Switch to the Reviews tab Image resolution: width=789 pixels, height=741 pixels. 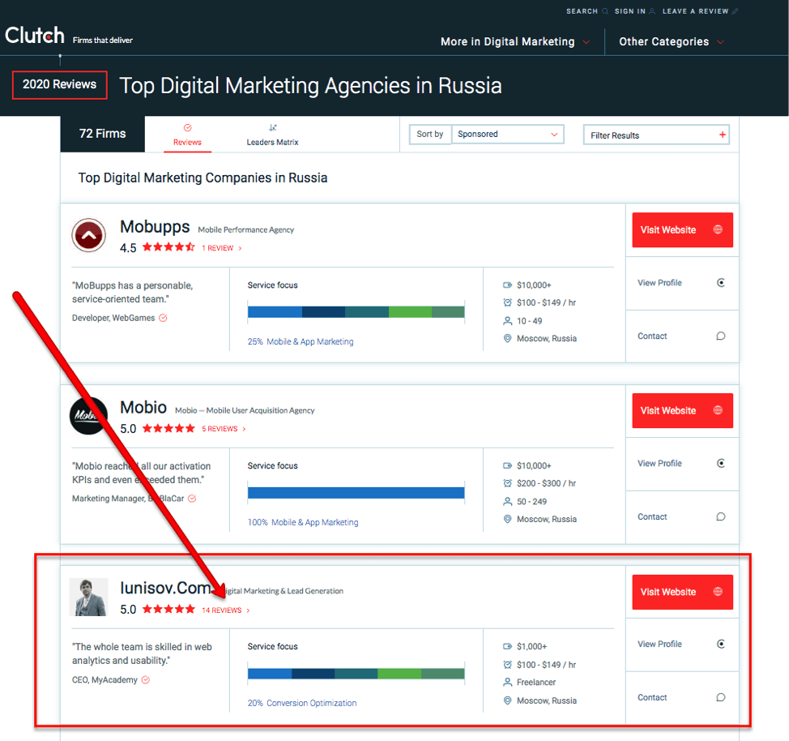[x=188, y=135]
